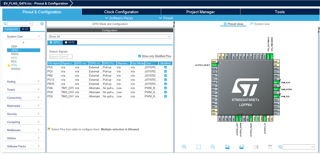Rotate the chip view counterclockwise
This screenshot has width=320, height=155.
tap(242, 147)
